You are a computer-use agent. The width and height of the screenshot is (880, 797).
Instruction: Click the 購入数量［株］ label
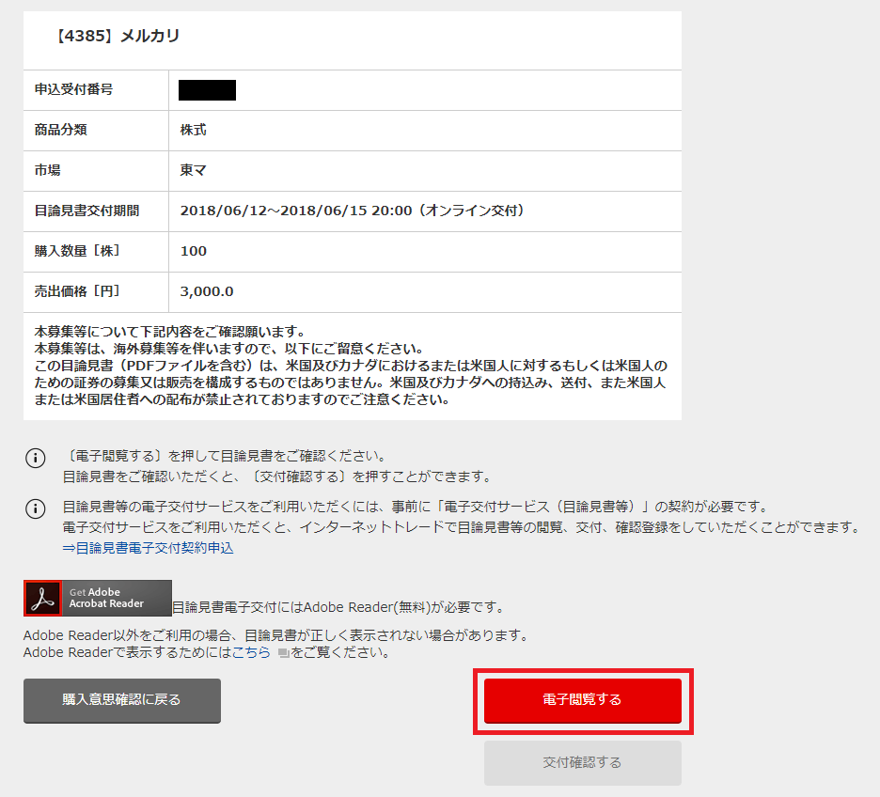[77, 251]
